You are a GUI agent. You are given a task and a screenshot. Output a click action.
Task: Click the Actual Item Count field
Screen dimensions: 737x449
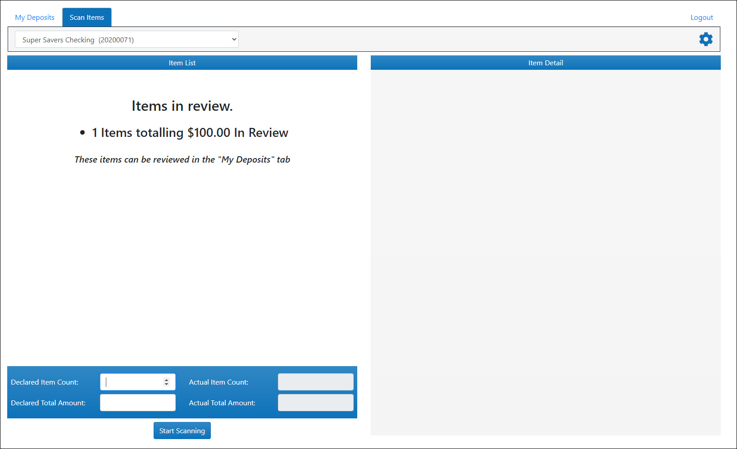pyautogui.click(x=315, y=382)
